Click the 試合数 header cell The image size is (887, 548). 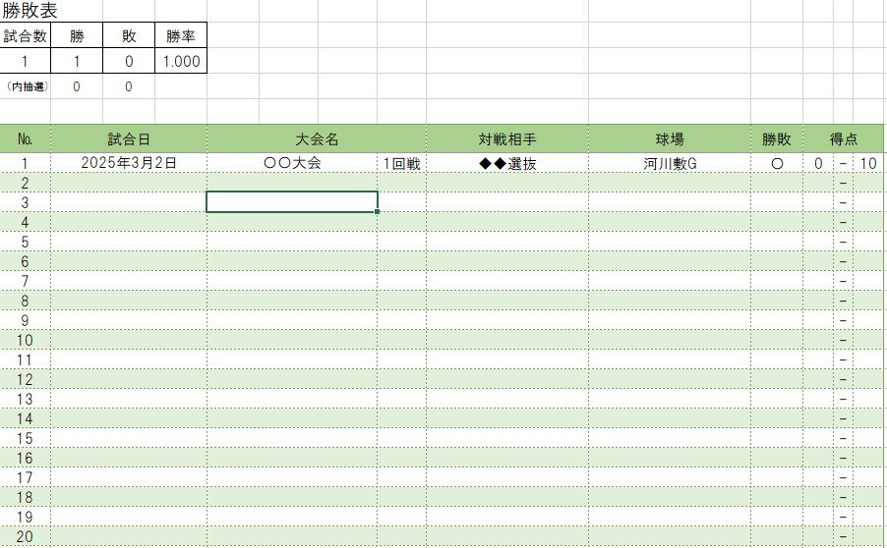tap(26, 35)
